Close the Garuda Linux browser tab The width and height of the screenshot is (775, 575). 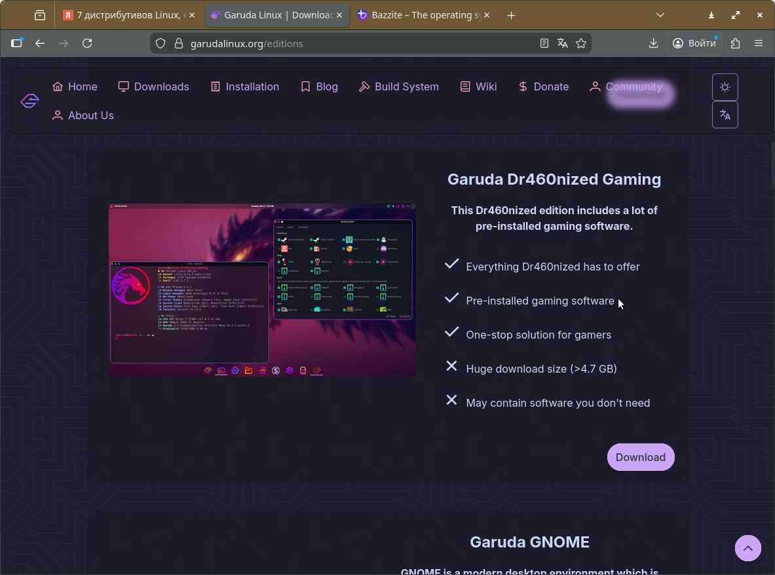[x=339, y=15]
